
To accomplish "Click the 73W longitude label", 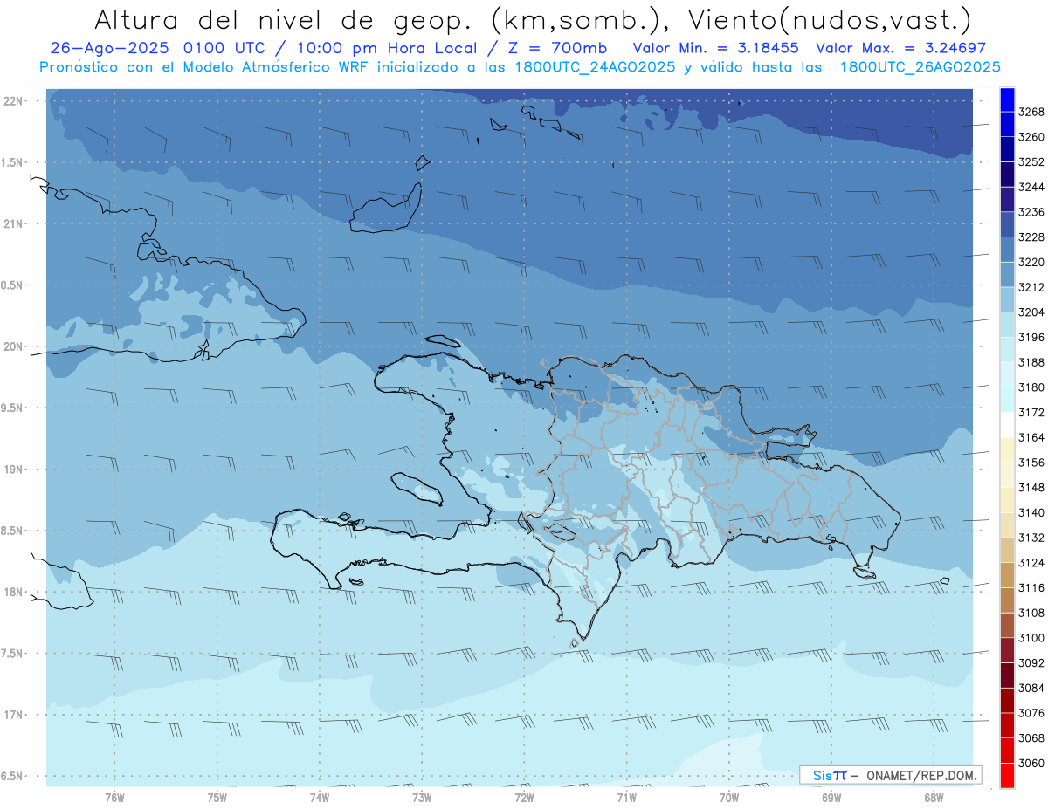I will tap(422, 797).
